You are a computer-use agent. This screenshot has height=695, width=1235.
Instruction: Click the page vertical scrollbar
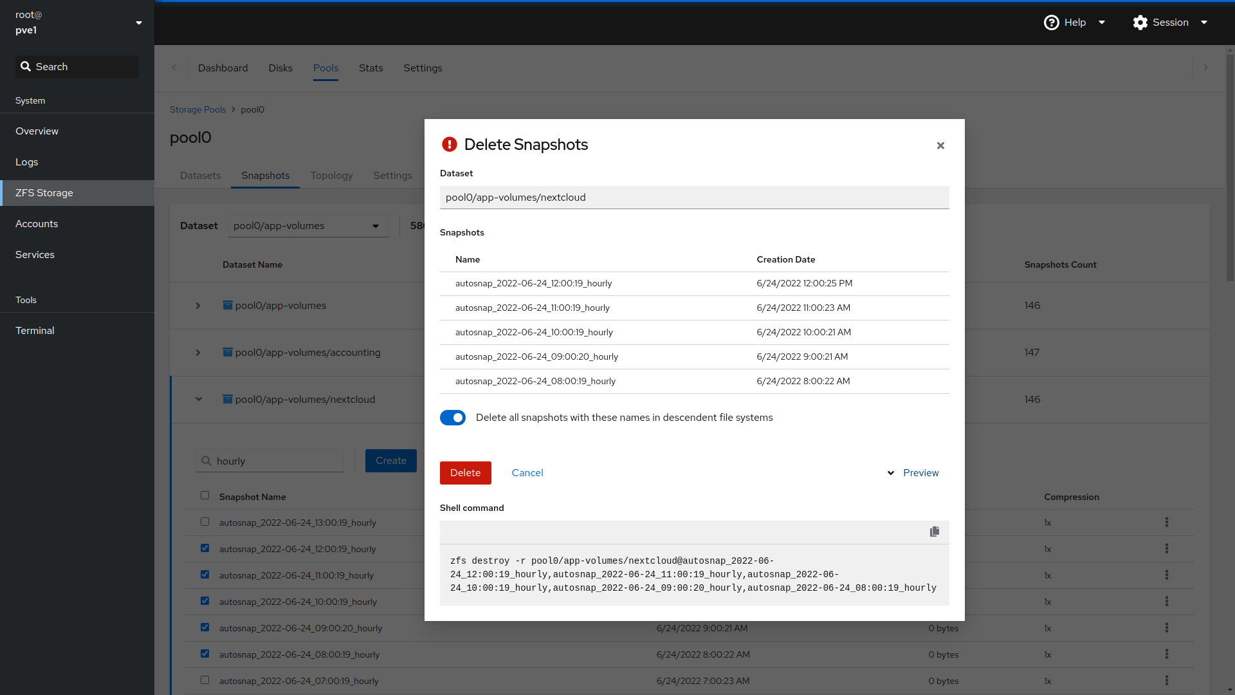click(1230, 167)
